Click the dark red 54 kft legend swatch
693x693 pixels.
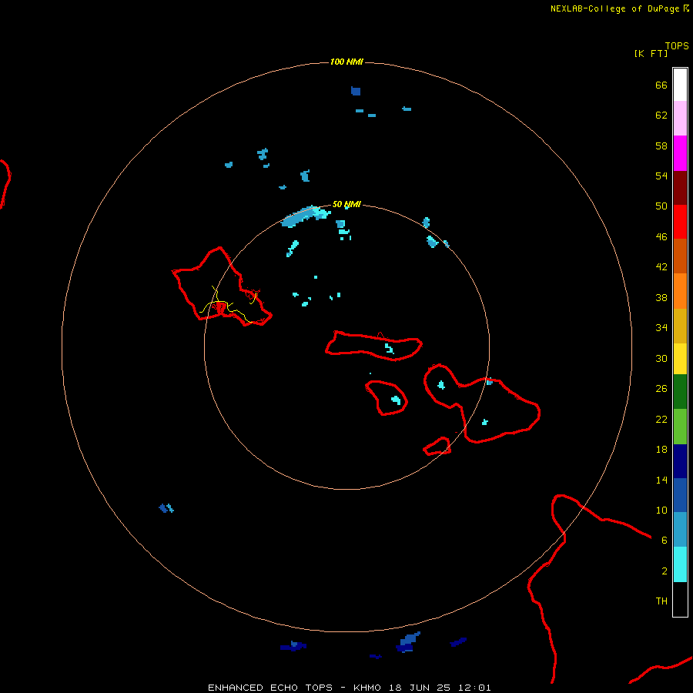pos(680,188)
